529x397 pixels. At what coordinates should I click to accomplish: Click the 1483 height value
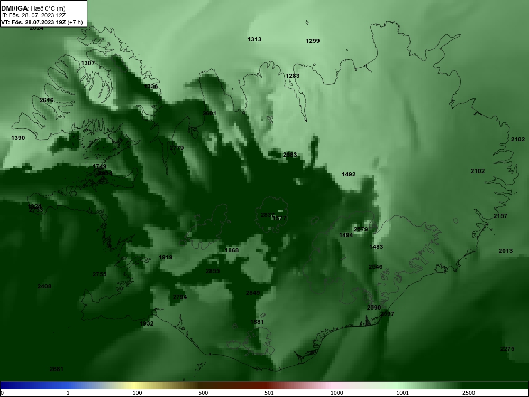(376, 247)
